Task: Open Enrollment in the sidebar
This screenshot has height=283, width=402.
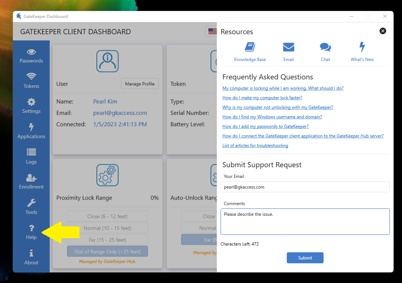Action: point(31,182)
